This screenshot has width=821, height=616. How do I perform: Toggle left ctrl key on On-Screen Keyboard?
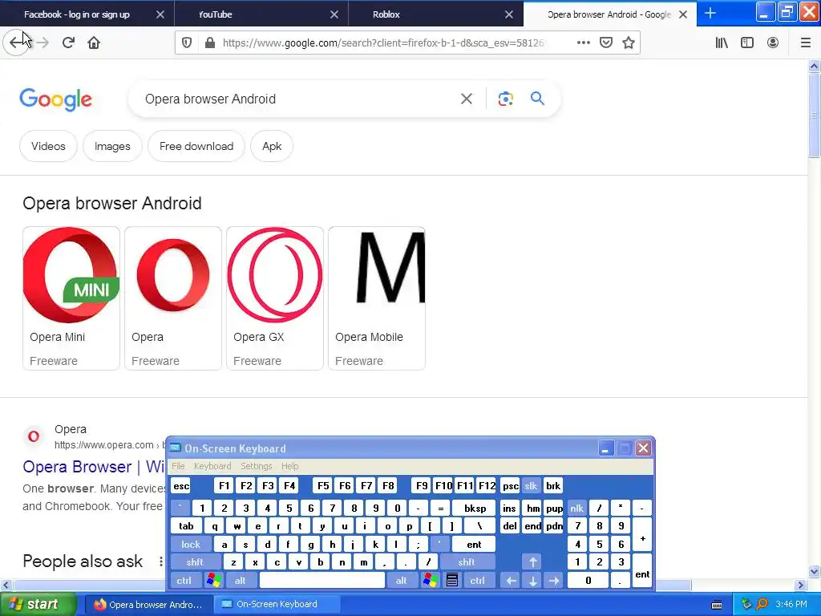pyautogui.click(x=184, y=580)
